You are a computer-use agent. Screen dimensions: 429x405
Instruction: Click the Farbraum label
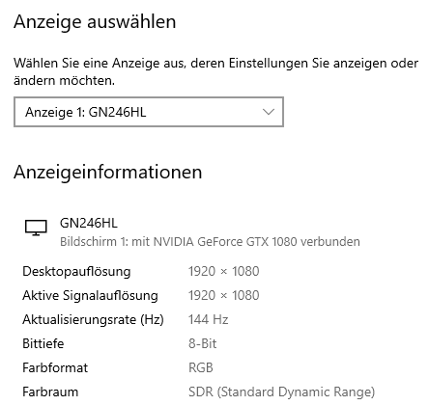[50, 391]
